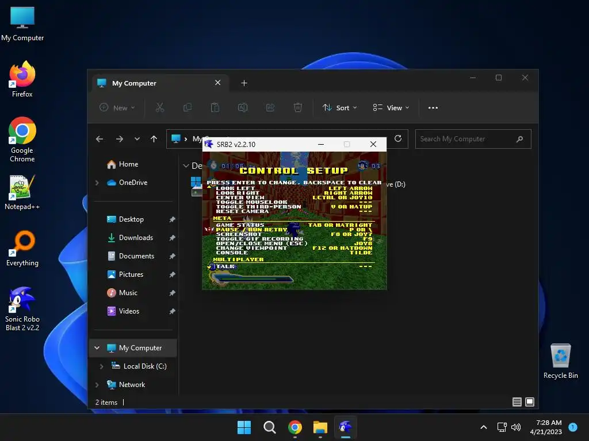Open Chrome from the taskbar
The image size is (589, 441).
pyautogui.click(x=295, y=427)
